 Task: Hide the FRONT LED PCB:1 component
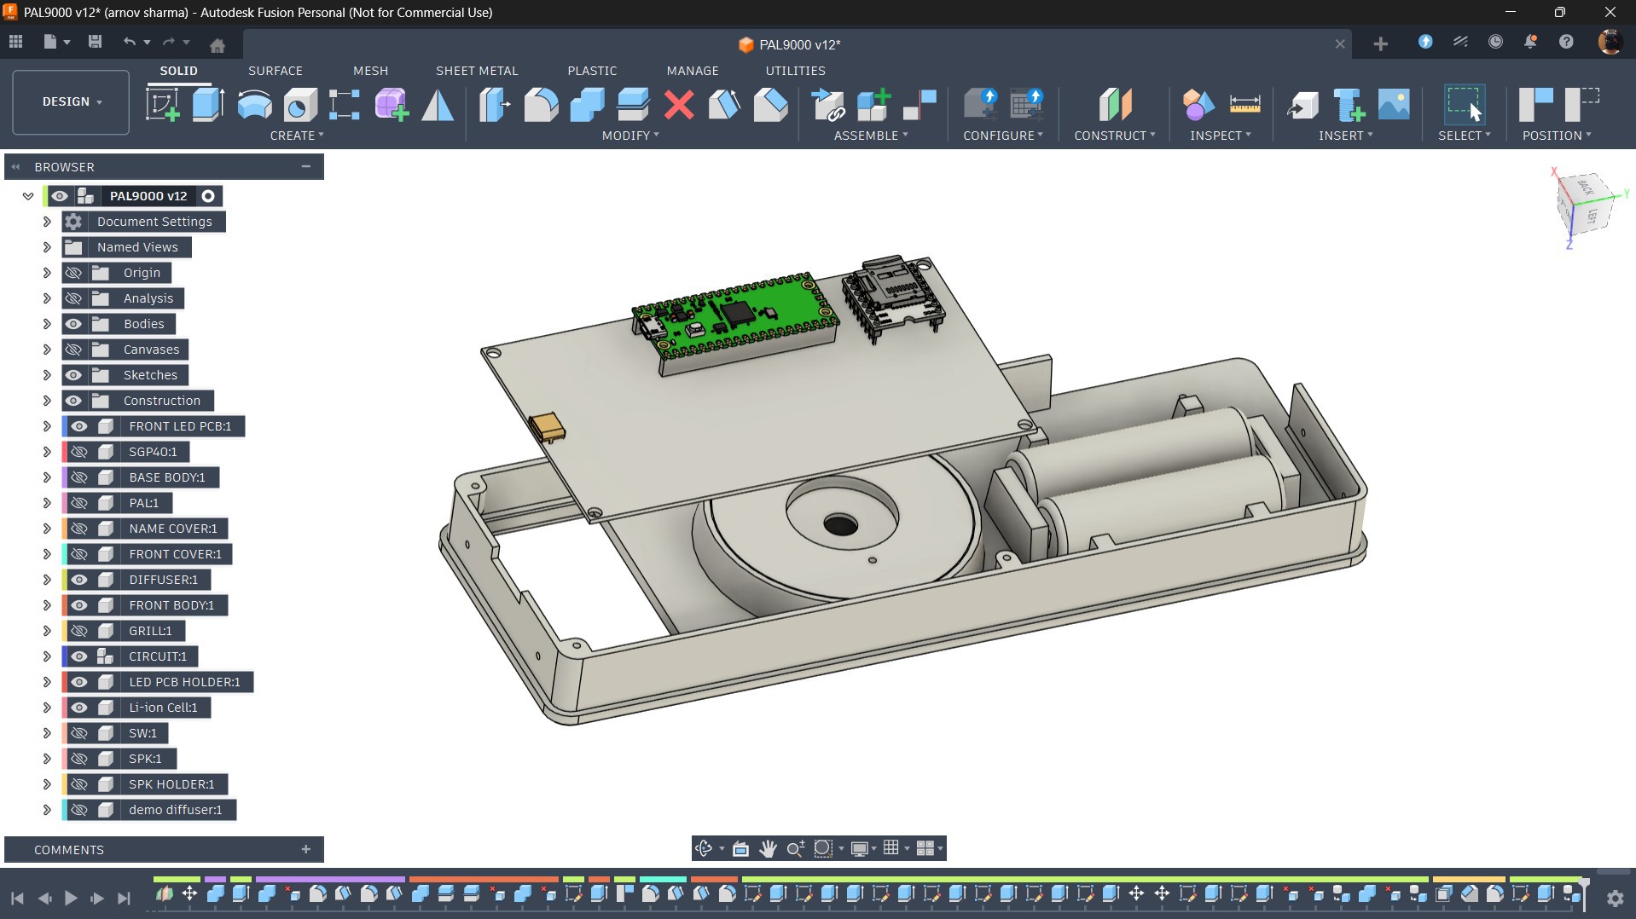(x=79, y=426)
